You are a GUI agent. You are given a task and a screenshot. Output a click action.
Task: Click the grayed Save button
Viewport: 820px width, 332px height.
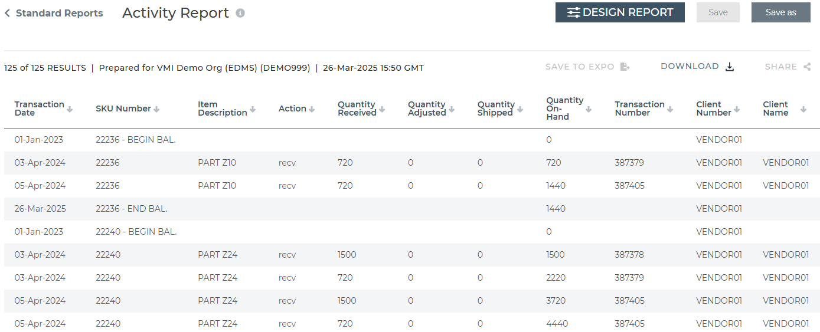tap(718, 12)
